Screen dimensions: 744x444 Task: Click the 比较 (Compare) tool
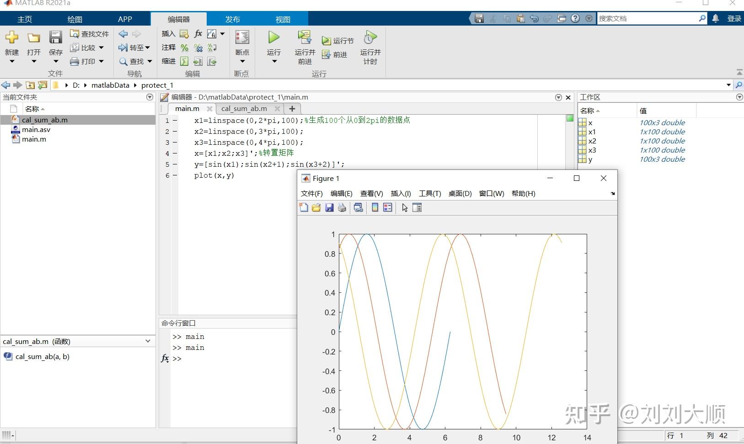coord(87,47)
